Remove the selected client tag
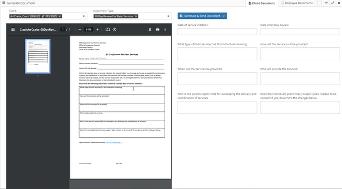 pyautogui.click(x=60, y=16)
